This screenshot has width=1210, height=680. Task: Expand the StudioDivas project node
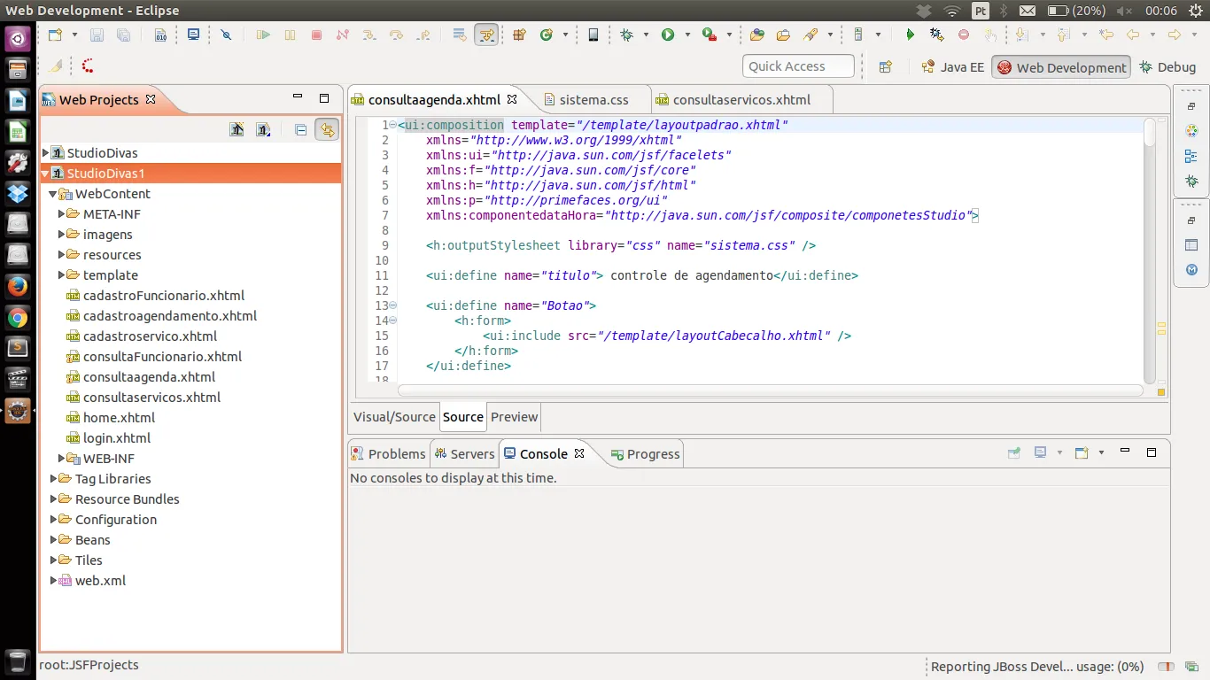tap(46, 153)
